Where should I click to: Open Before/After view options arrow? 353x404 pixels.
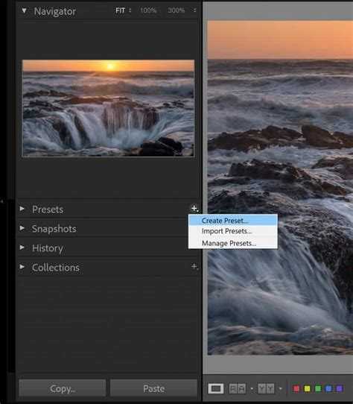point(281,388)
